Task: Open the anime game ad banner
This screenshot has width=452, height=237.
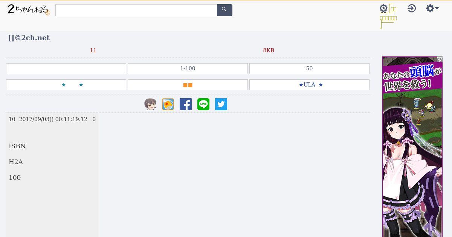Action: (412, 147)
